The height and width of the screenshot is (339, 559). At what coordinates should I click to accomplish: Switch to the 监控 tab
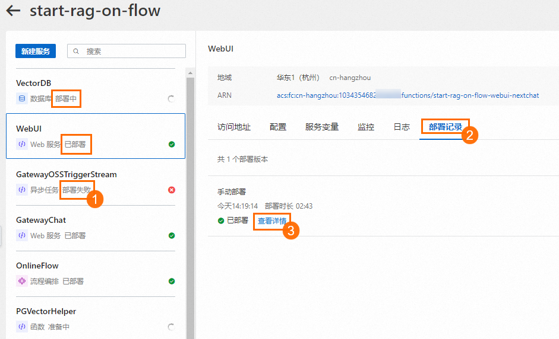(366, 127)
